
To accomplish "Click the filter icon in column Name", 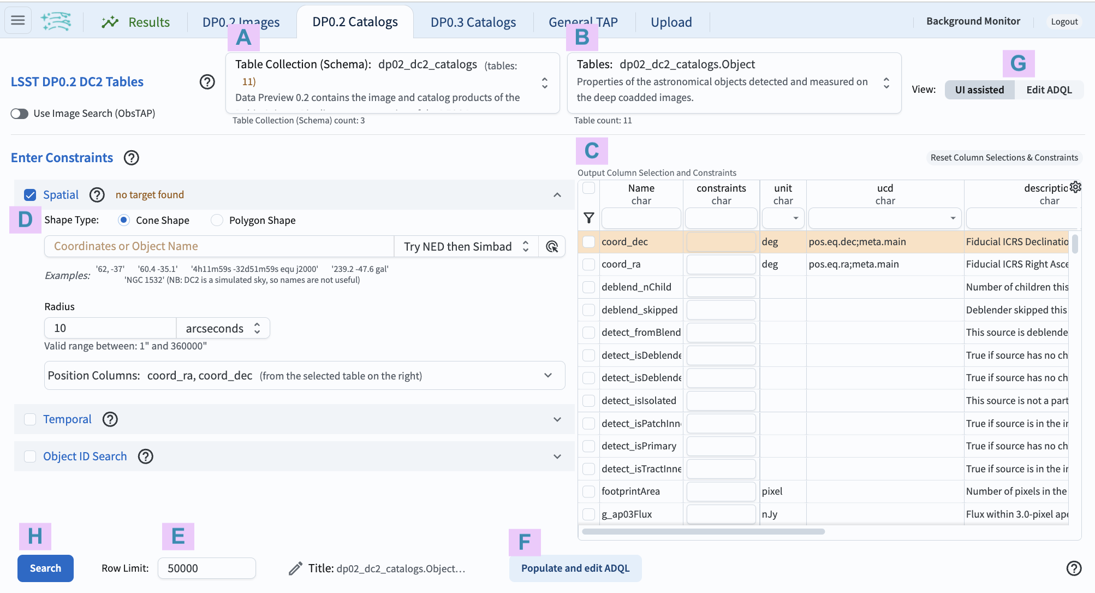I will click(589, 218).
